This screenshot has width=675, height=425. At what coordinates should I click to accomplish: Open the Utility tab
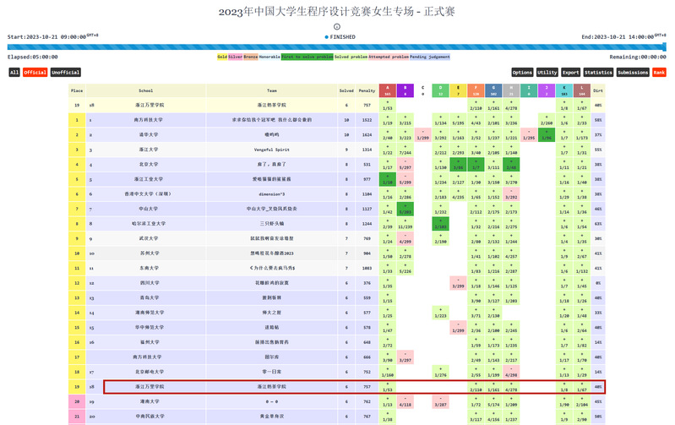(x=547, y=73)
